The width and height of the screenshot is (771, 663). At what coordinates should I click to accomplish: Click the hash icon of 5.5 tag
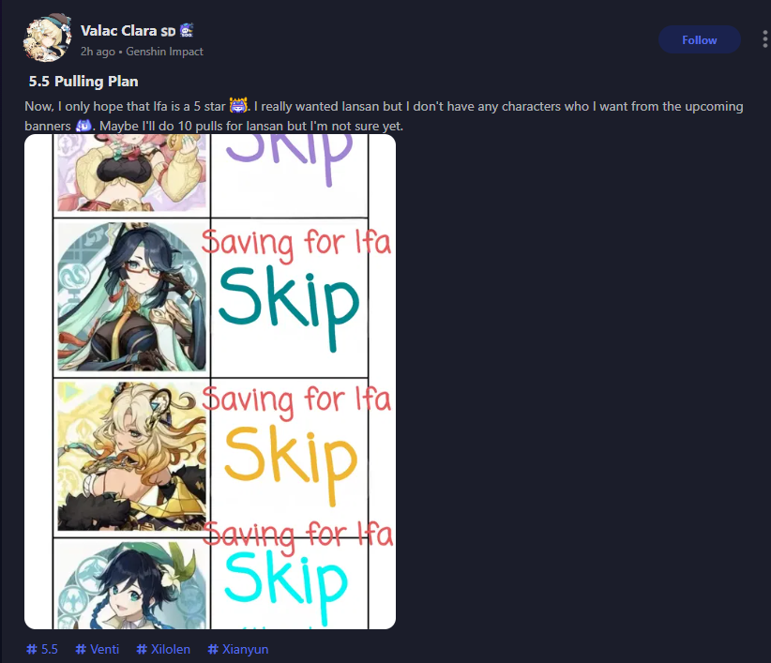[x=32, y=649]
